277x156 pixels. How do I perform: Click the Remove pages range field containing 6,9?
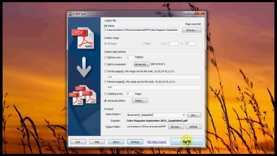click(x=154, y=87)
